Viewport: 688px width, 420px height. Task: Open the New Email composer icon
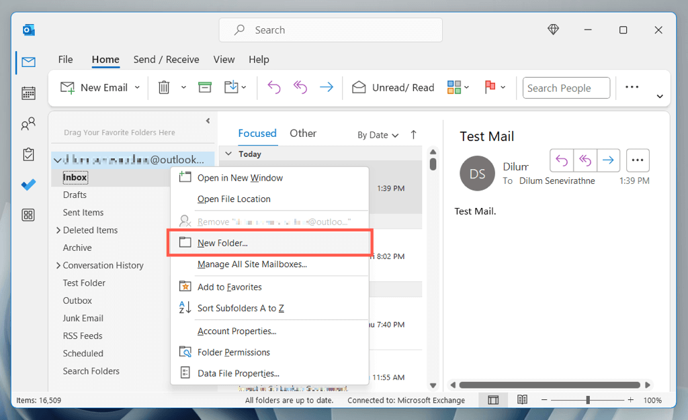point(67,87)
